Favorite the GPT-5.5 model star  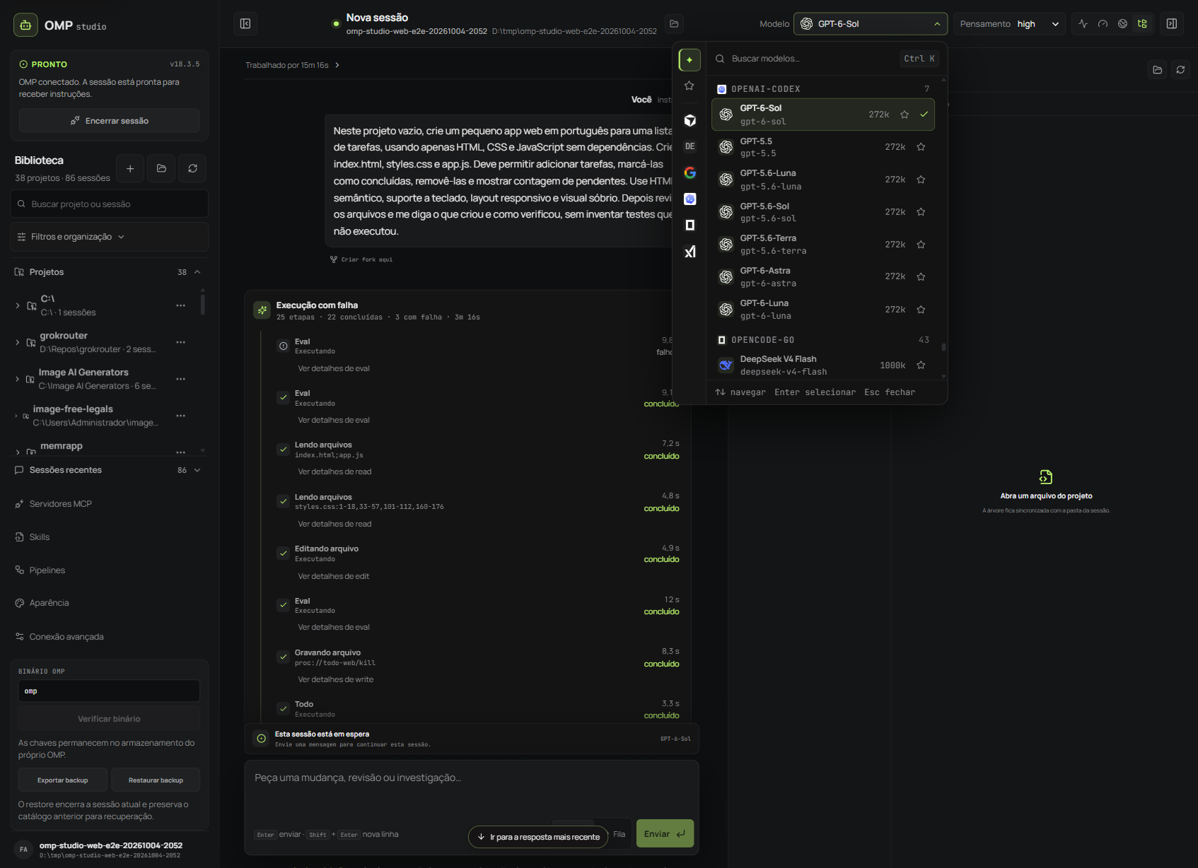921,147
